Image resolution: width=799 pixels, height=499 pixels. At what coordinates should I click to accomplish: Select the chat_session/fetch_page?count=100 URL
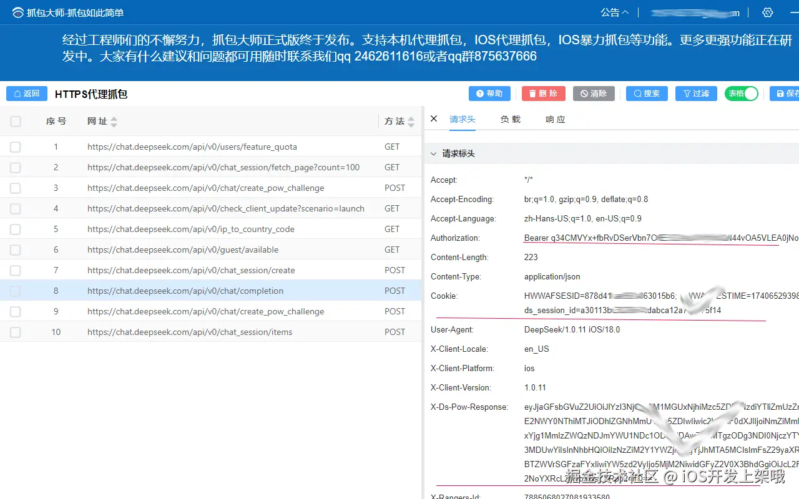click(x=223, y=168)
